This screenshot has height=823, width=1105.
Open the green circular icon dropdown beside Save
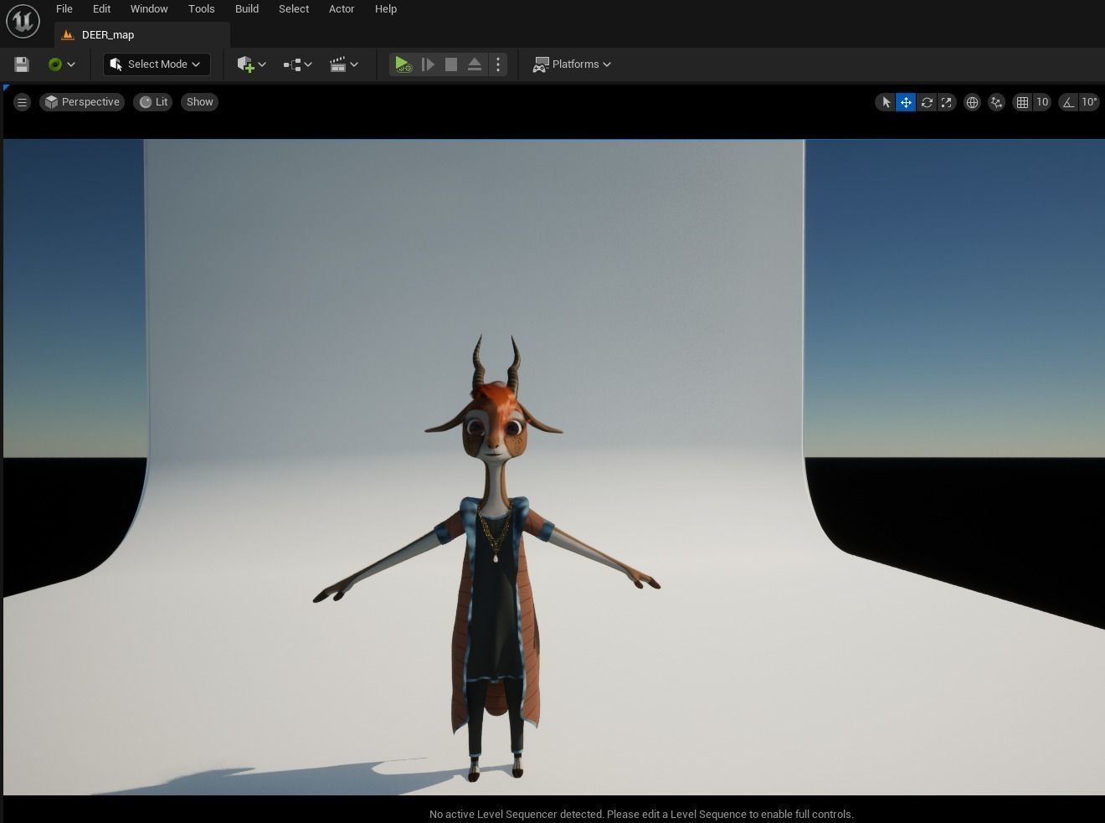click(x=62, y=64)
